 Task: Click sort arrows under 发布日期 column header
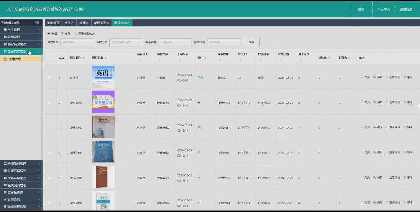coord(281,61)
